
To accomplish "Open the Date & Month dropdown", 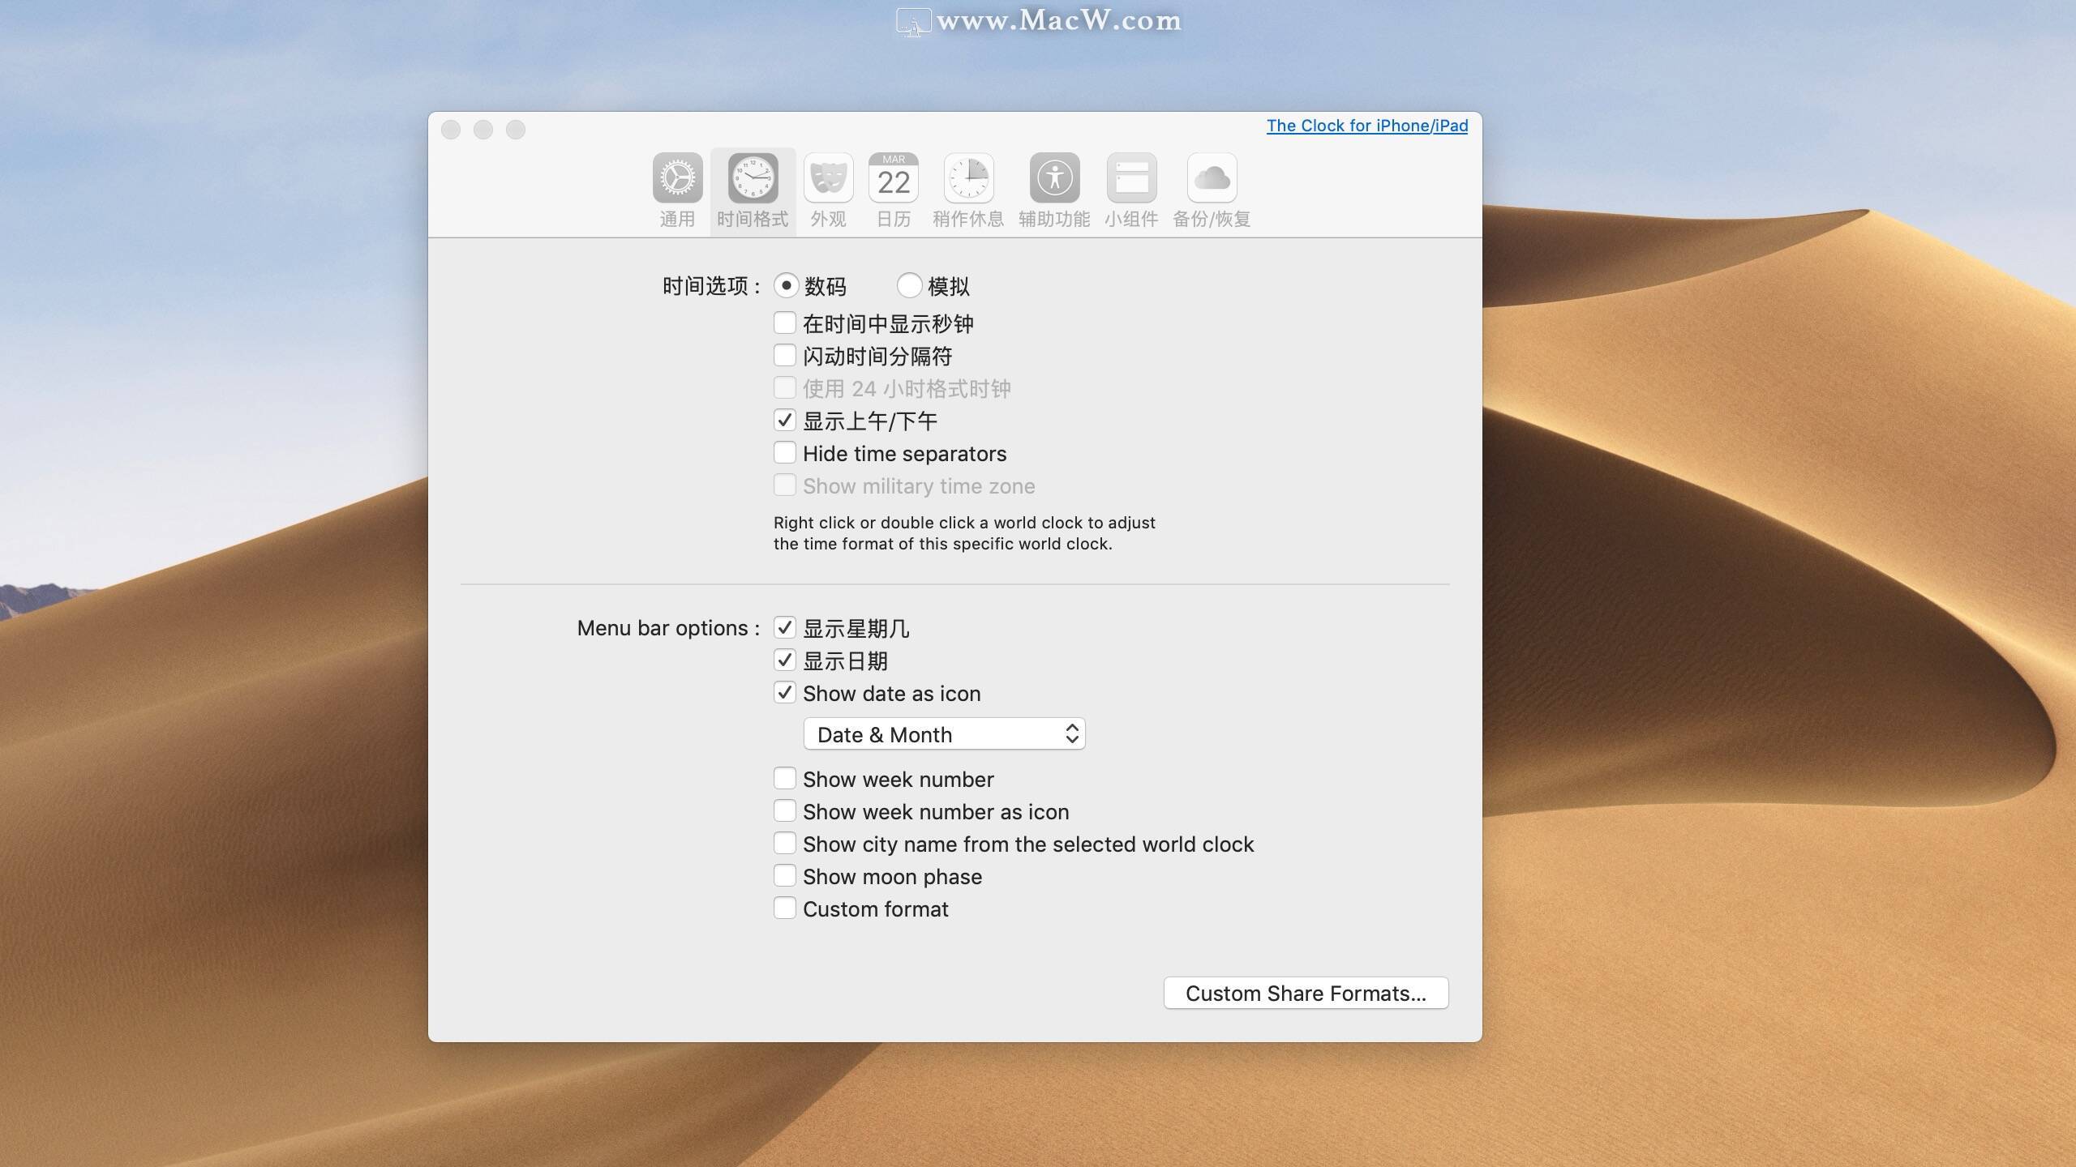I will (944, 734).
